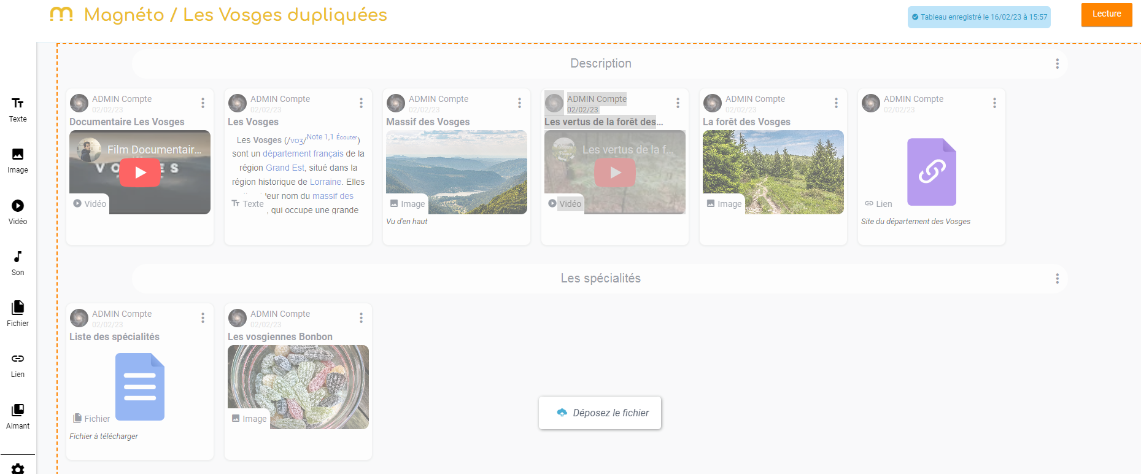Open Les spécialités section options menu
Image resolution: width=1141 pixels, height=474 pixels.
click(1057, 279)
